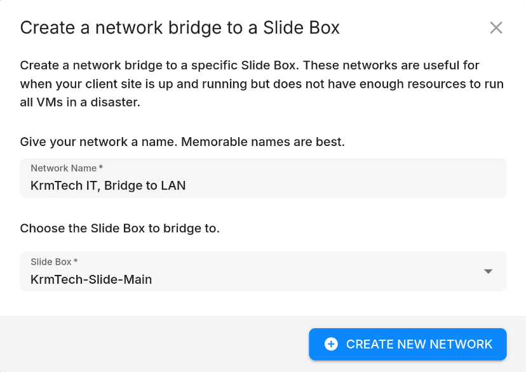526x372 pixels.
Task: Click the Network Name field label
Action: (x=64, y=168)
